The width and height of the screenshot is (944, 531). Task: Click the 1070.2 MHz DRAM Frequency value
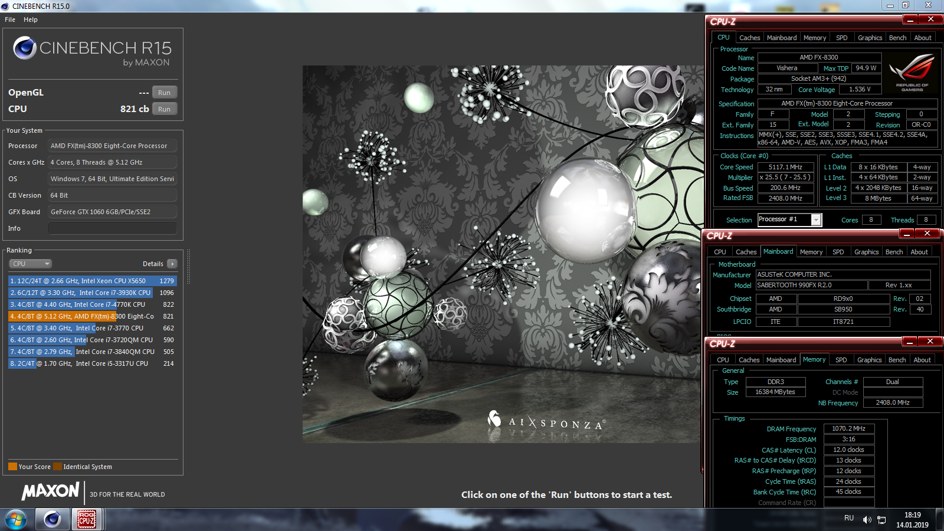[x=848, y=429]
